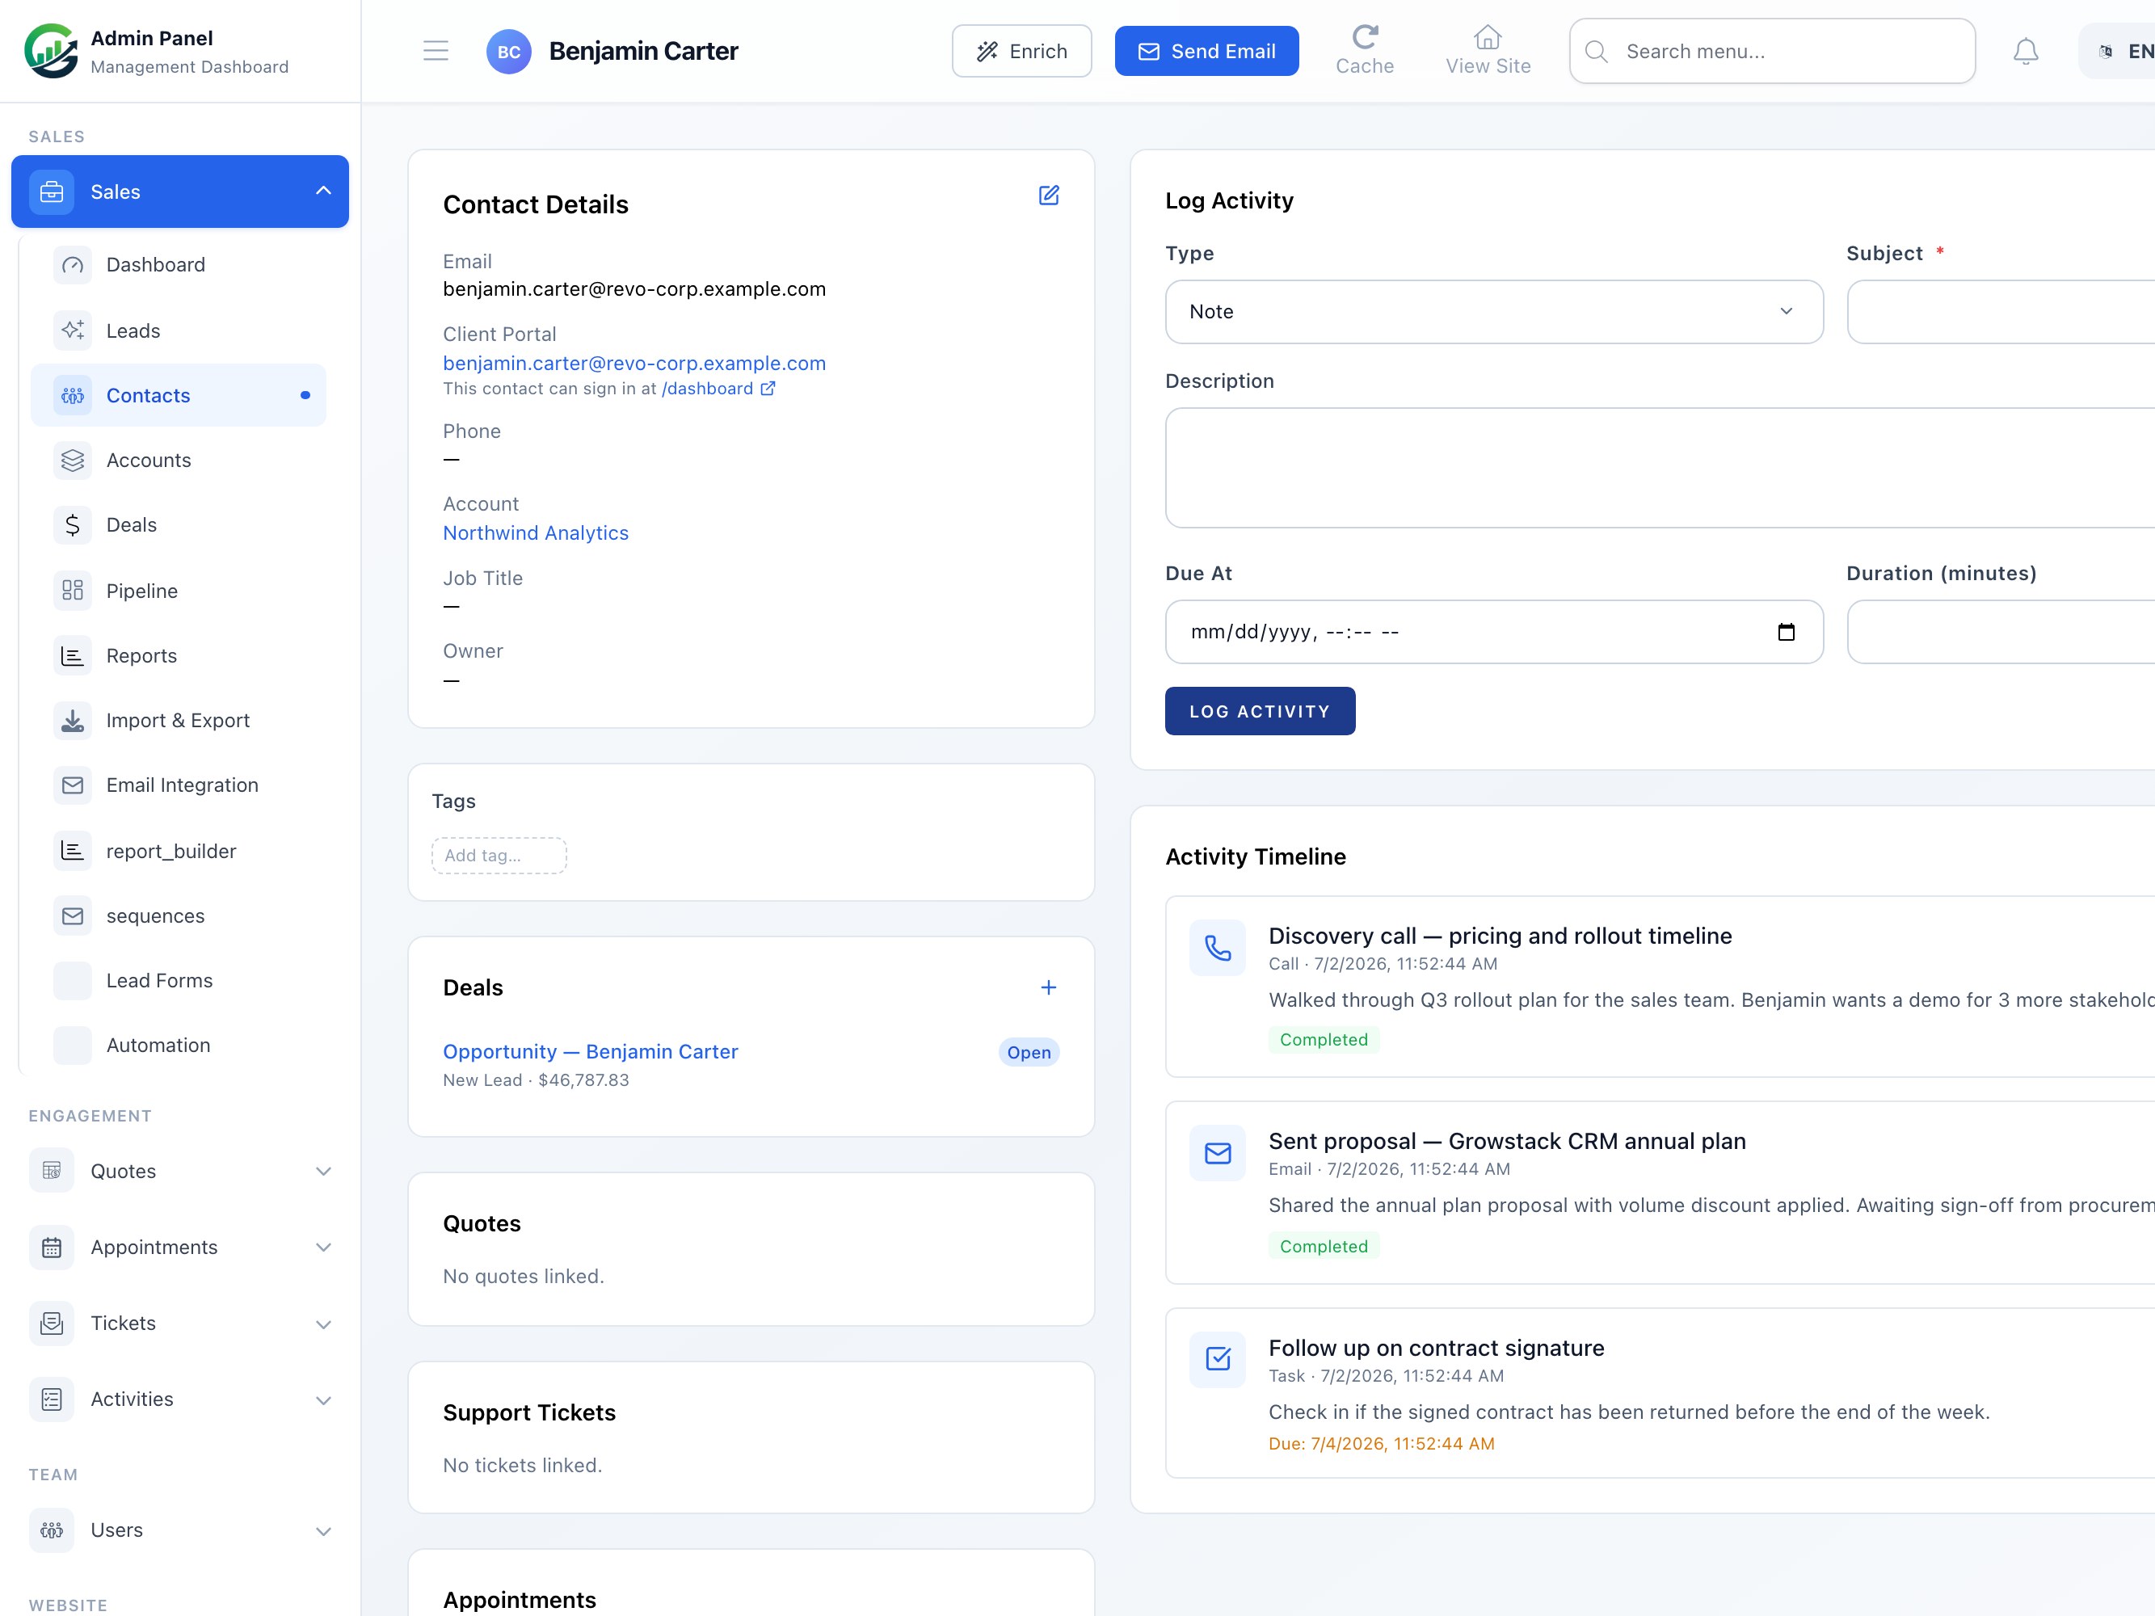Screen dimensions: 2155x1616
Task: Click 'No quotes linked.' text
Action: click(523, 1276)
